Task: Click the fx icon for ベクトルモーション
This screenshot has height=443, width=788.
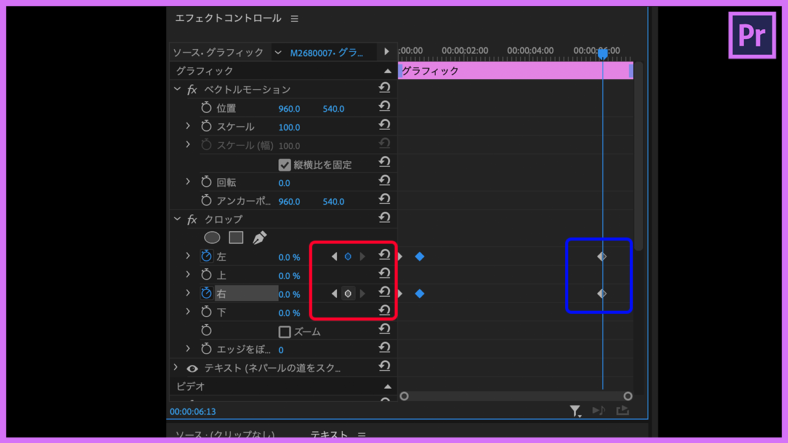Action: [x=193, y=90]
